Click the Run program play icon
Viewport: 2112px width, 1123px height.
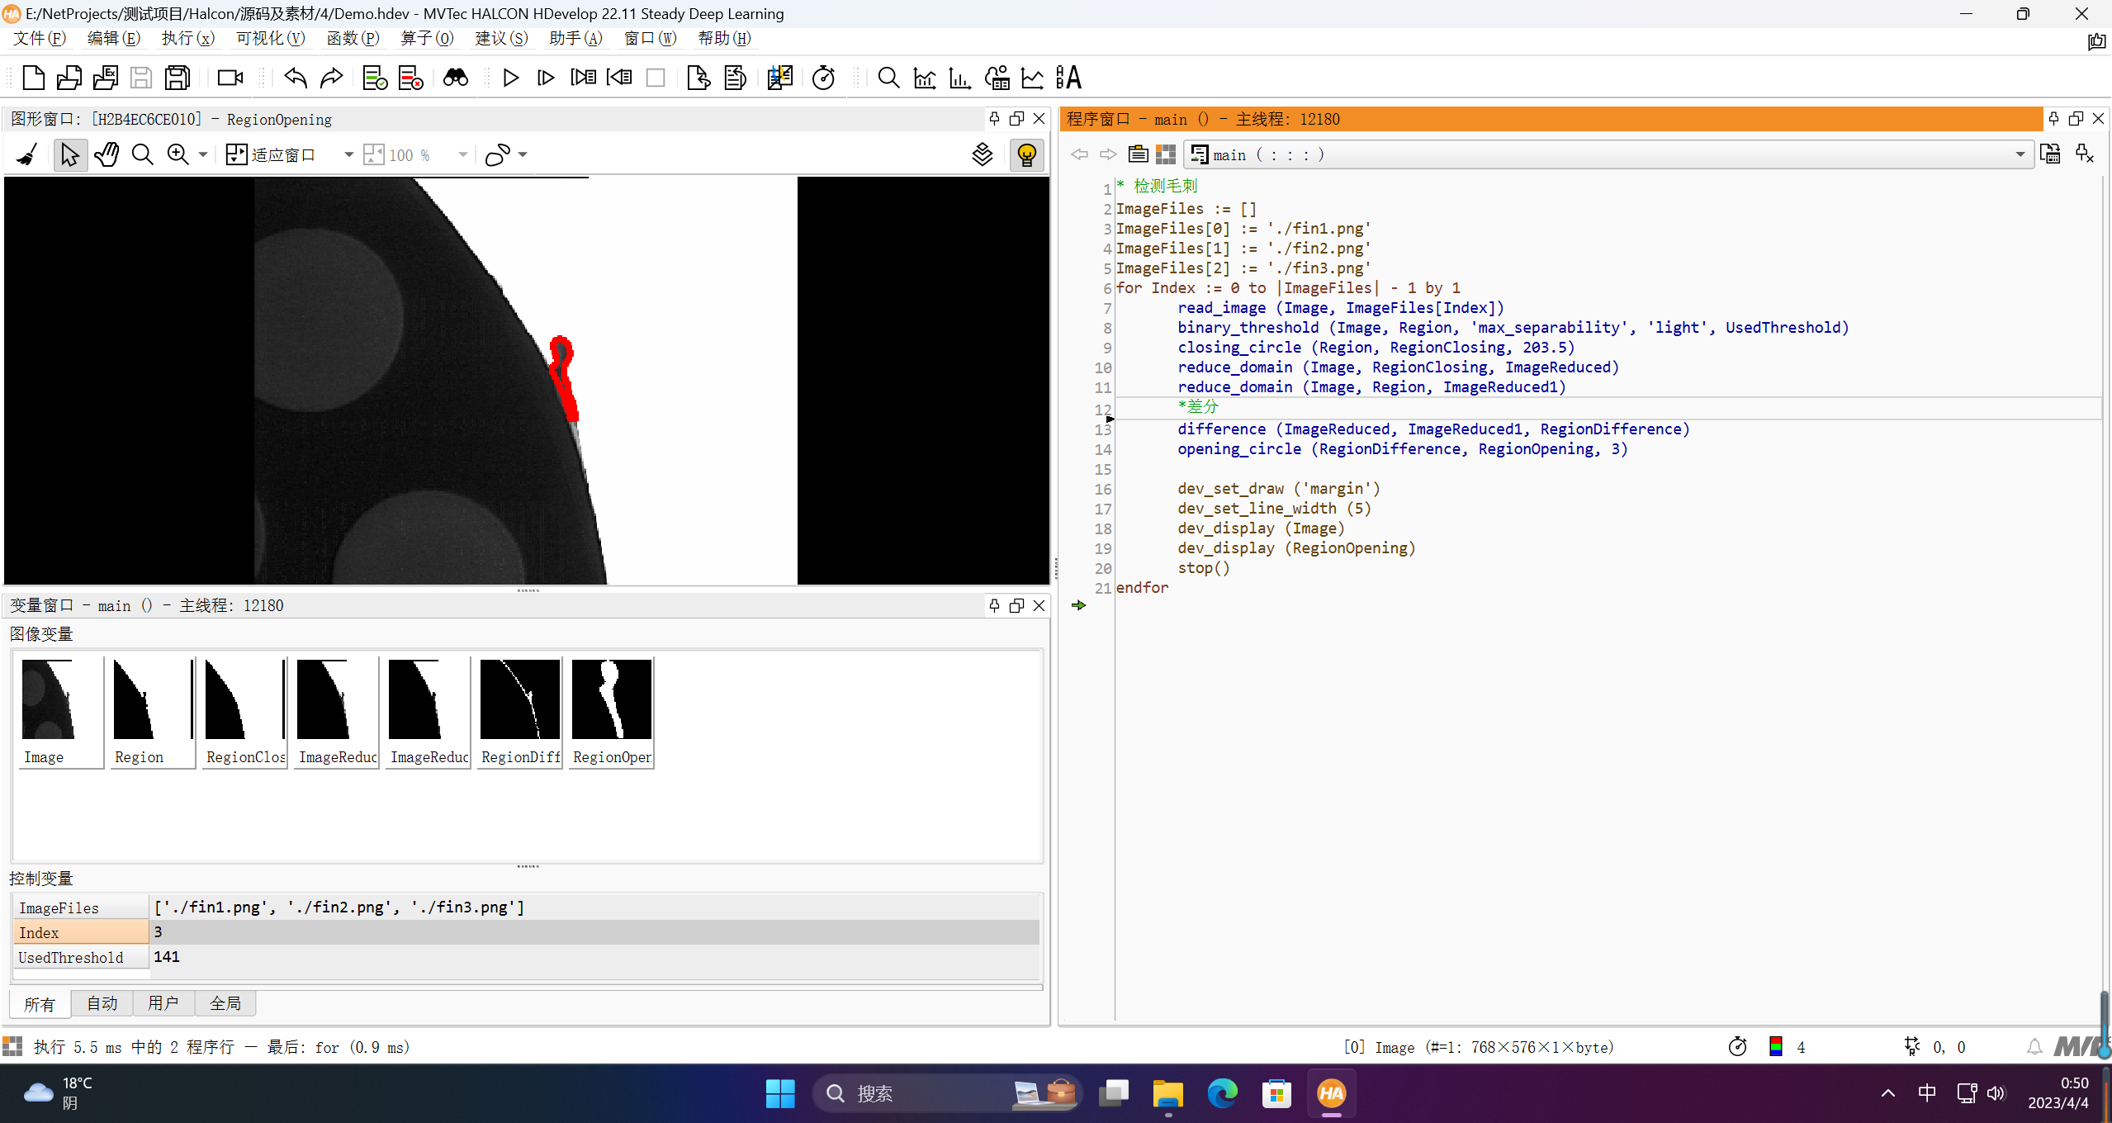tap(510, 78)
